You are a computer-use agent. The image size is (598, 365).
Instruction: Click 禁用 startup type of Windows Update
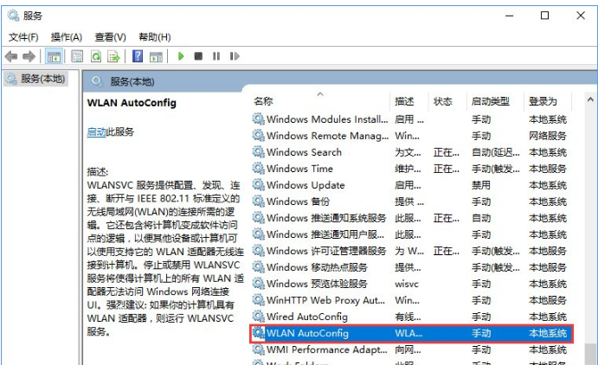pos(481,185)
